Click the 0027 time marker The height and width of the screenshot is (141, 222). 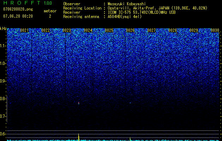coord(151,30)
